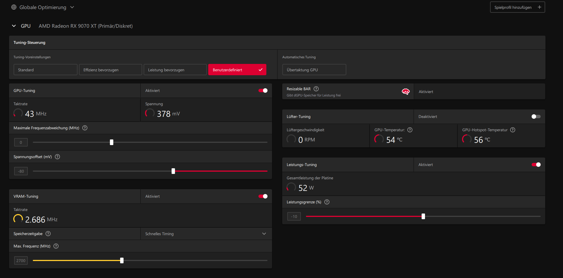
Task: Open help for GPU-Hotspot-Temperatur
Action: coord(513,130)
